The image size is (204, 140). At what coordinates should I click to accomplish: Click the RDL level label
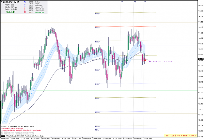pos(97,130)
